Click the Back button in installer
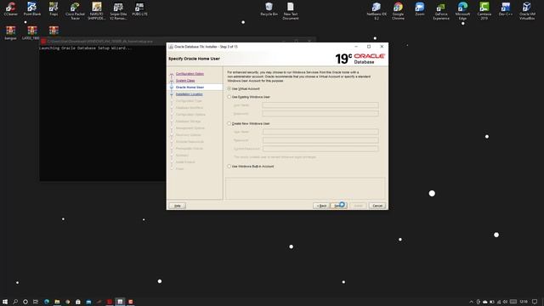The image size is (544, 306). click(321, 206)
